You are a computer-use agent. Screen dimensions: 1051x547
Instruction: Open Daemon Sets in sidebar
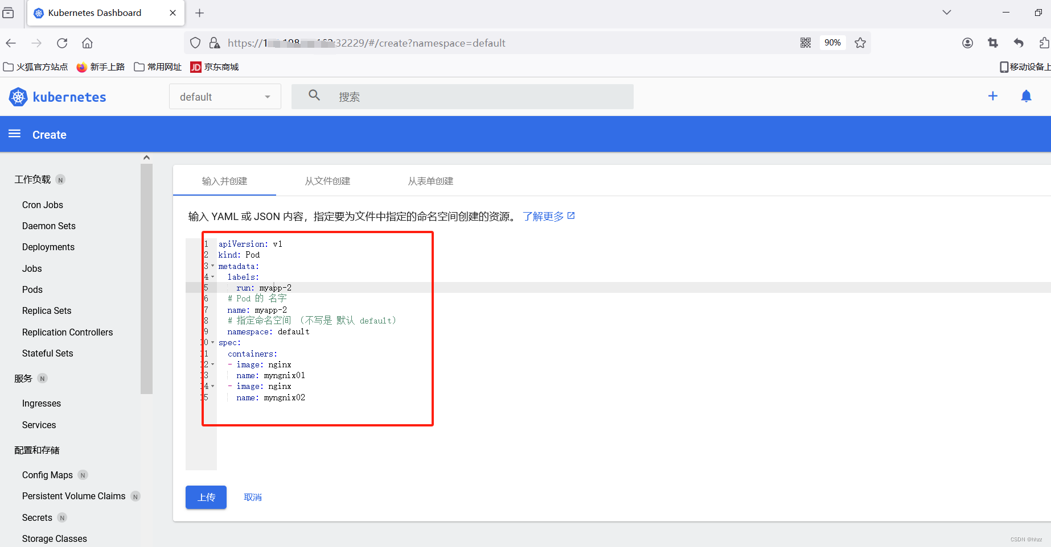(x=49, y=226)
